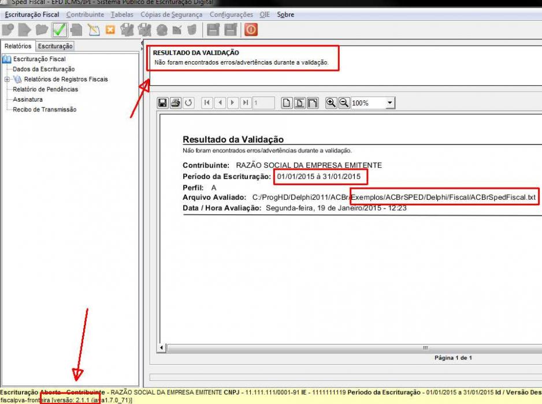This screenshot has height=404, width=542.
Task: Click version text in status bar
Action: 92,400
